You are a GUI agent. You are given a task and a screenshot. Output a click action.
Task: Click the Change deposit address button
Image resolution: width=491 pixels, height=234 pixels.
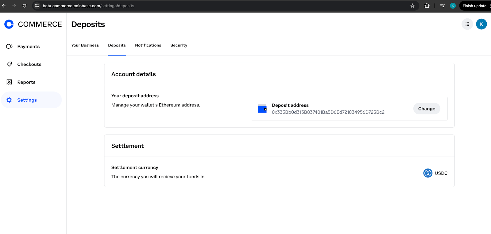click(427, 109)
